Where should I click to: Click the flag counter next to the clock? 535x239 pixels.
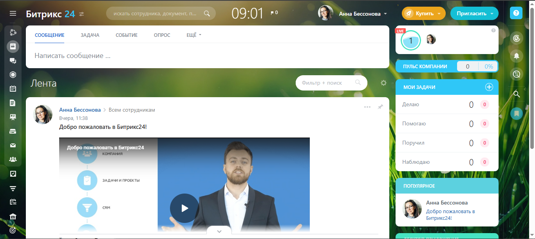(x=274, y=13)
